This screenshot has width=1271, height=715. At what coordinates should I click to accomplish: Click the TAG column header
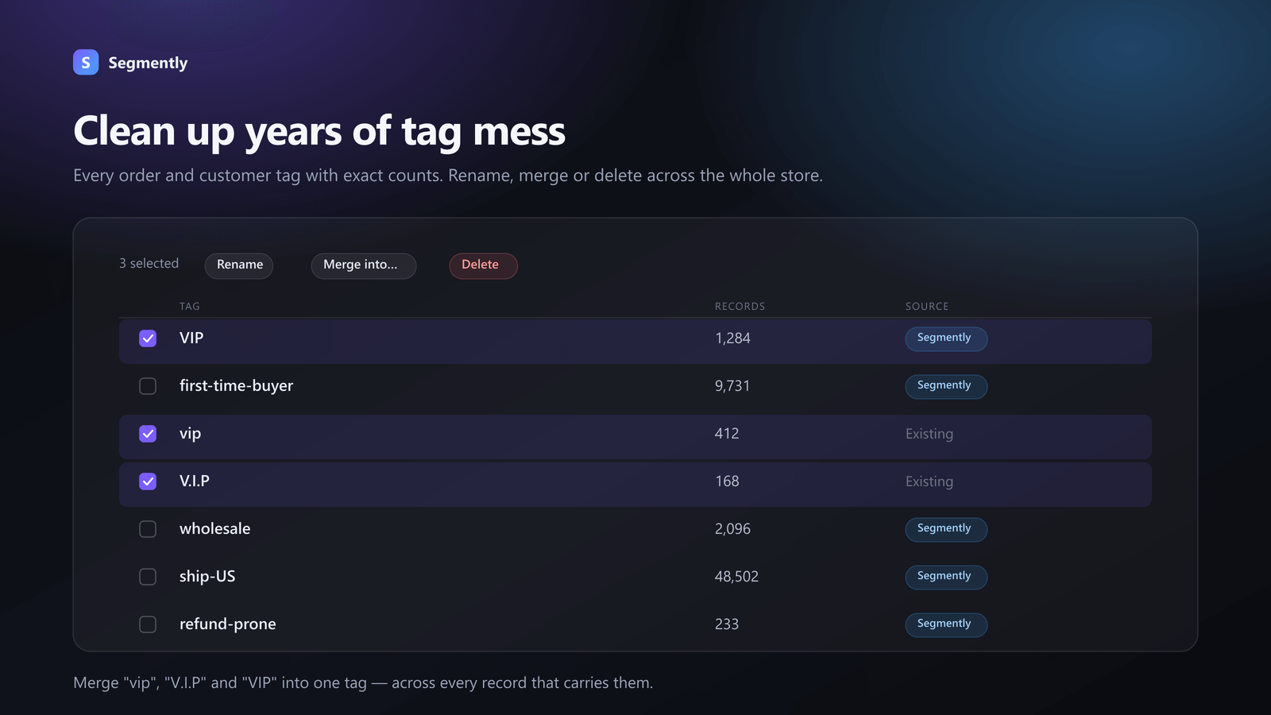[x=190, y=306]
